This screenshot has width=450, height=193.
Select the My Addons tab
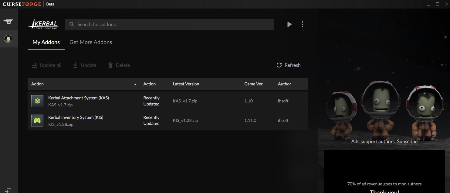tap(46, 42)
